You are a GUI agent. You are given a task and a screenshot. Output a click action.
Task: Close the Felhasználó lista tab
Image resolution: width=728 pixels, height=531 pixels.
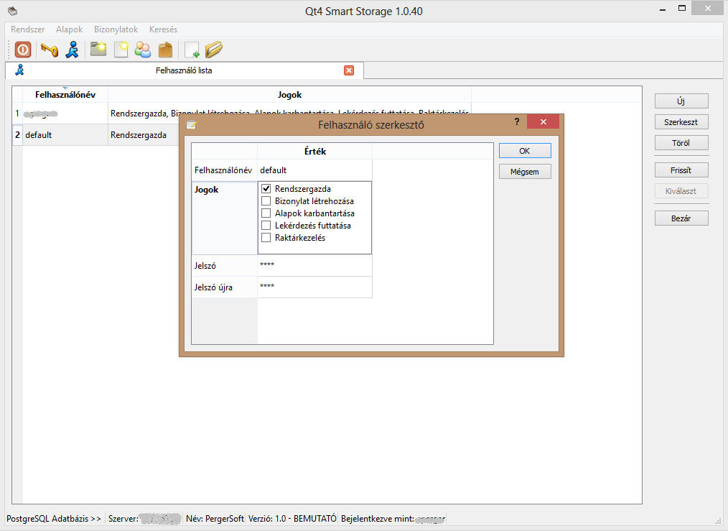point(349,70)
